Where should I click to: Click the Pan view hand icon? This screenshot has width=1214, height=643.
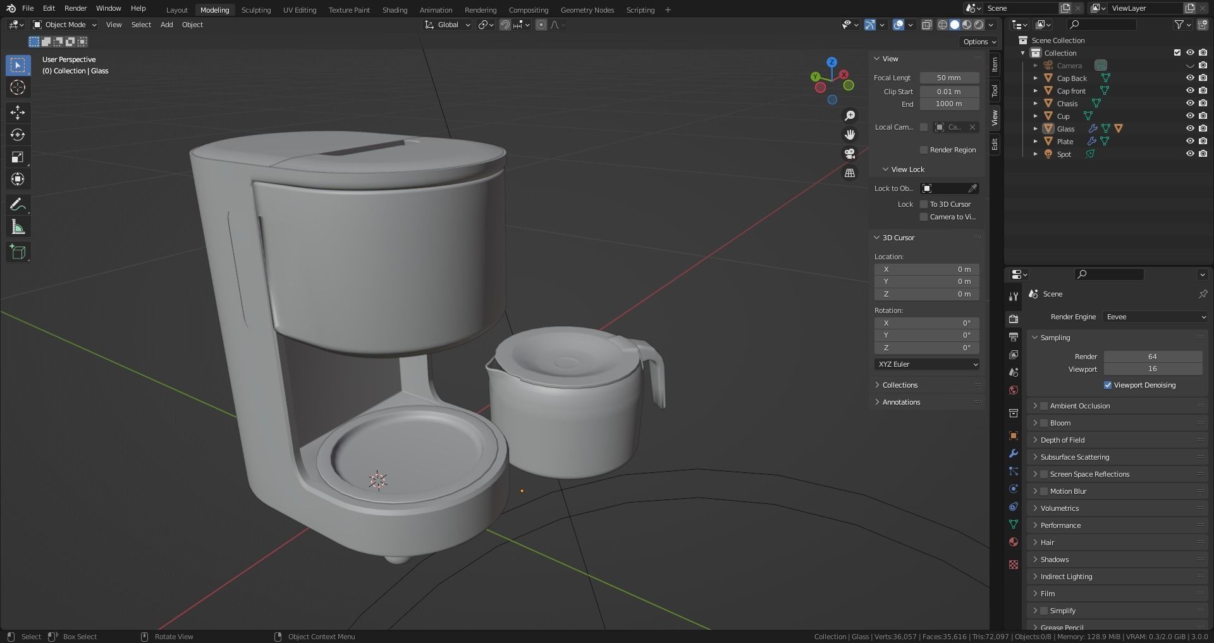click(x=850, y=135)
